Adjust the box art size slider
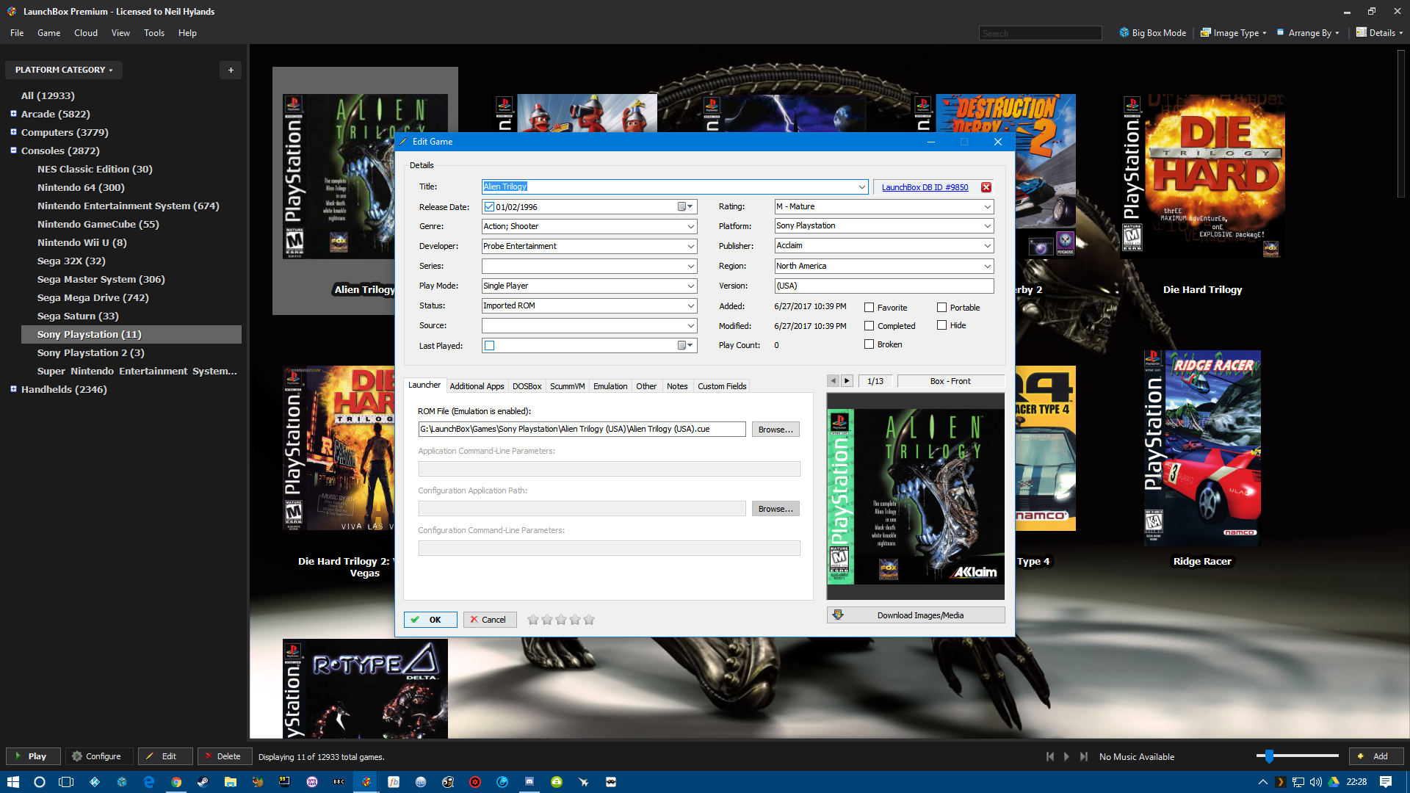The image size is (1410, 793). tap(1268, 756)
